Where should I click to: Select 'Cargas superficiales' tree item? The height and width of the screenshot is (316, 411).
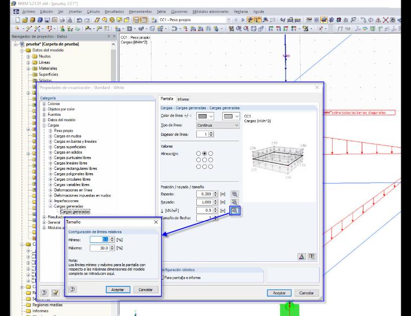(70, 147)
